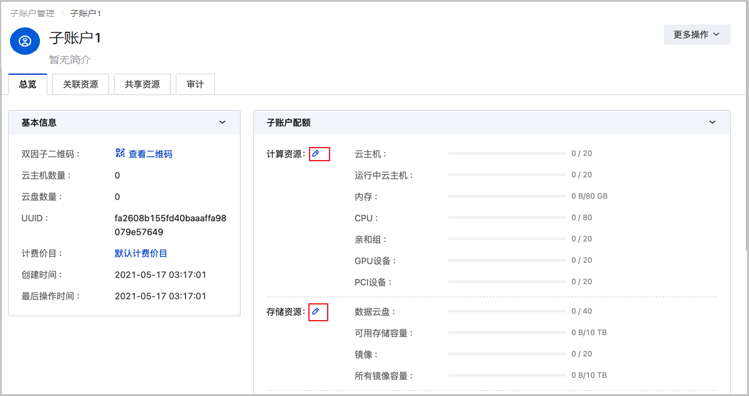Click the CPU quota progress bar

click(x=506, y=218)
